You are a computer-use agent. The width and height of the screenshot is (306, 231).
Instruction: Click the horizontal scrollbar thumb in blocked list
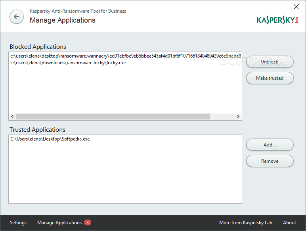113,116
